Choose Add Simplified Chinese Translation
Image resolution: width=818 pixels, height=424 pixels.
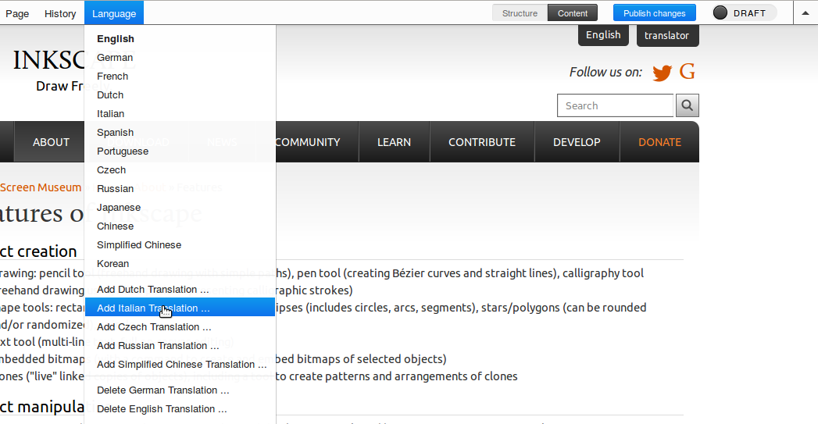click(x=181, y=364)
